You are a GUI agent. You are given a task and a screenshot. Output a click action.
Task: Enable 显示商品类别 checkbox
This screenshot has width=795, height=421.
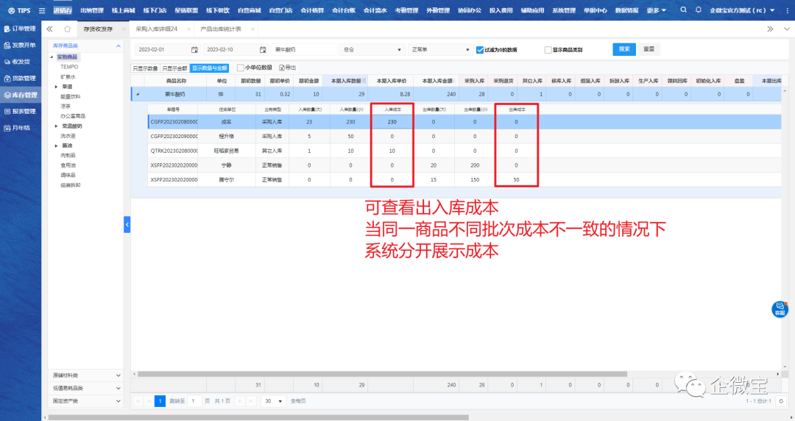548,50
